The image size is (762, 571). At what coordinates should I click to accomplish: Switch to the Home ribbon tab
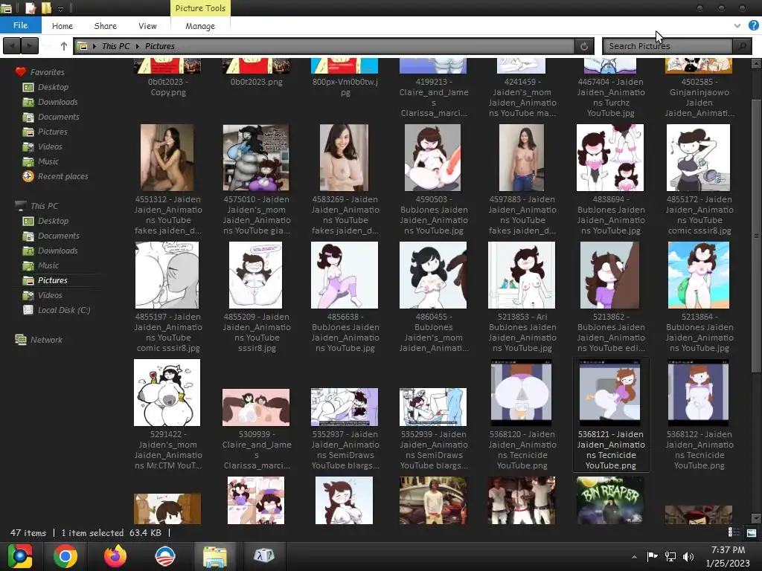63,26
